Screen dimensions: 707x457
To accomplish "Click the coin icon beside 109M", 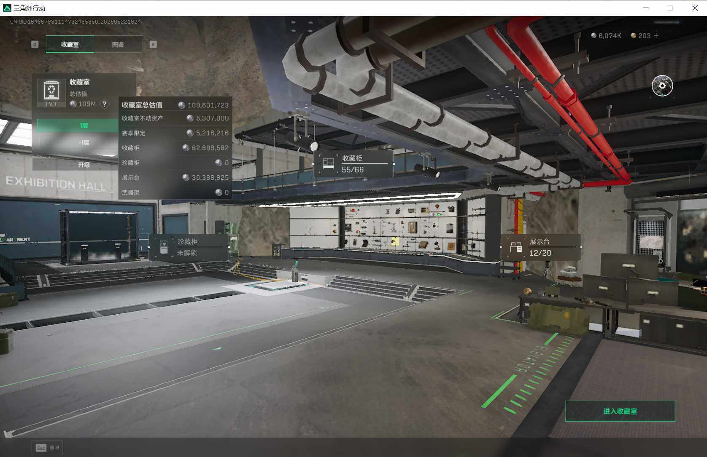I will pos(73,104).
